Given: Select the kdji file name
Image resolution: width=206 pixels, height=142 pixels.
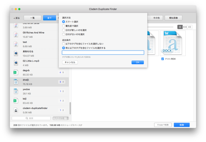Looking at the screenshot, I should tap(25, 99).
